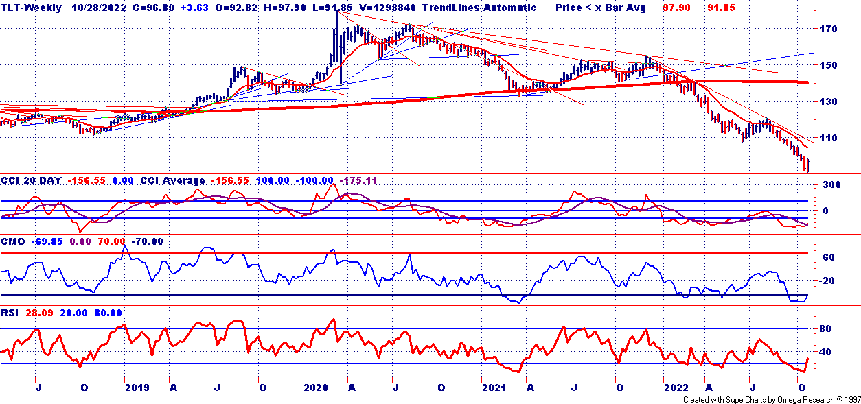Click the CMO -70.00 threshold value
This screenshot has height=404, width=861.
(148, 241)
